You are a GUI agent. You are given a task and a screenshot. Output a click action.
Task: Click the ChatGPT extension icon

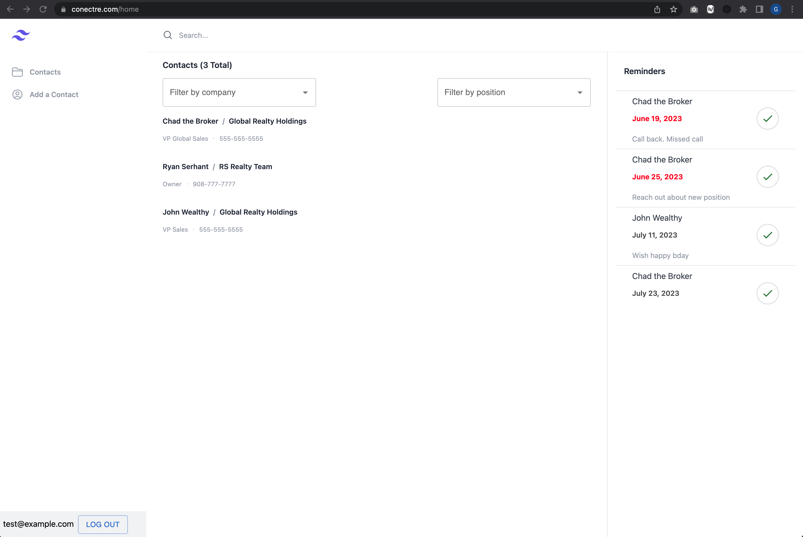tap(727, 9)
